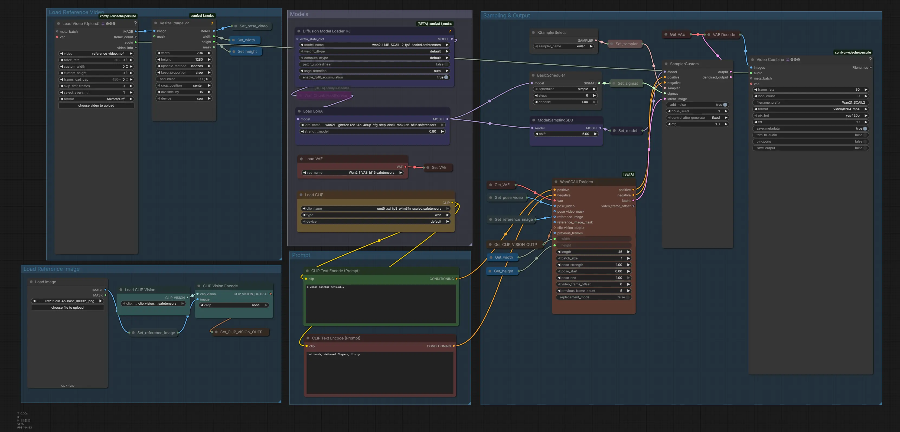Open the clip_name dropdown in Load CLIP
The height and width of the screenshot is (432, 900).
(x=376, y=209)
